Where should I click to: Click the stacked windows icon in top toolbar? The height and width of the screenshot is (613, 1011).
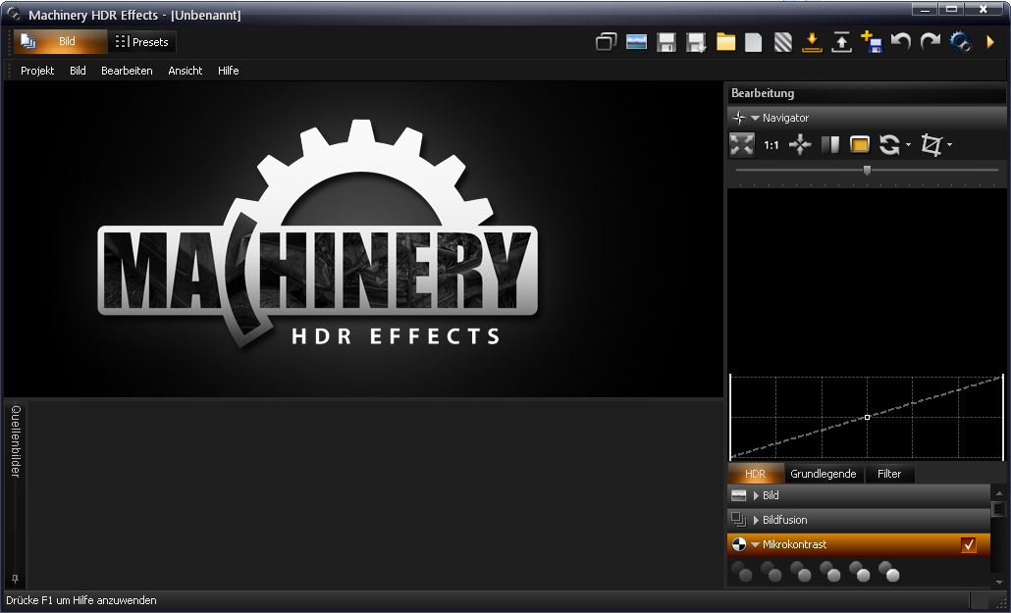pyautogui.click(x=606, y=42)
